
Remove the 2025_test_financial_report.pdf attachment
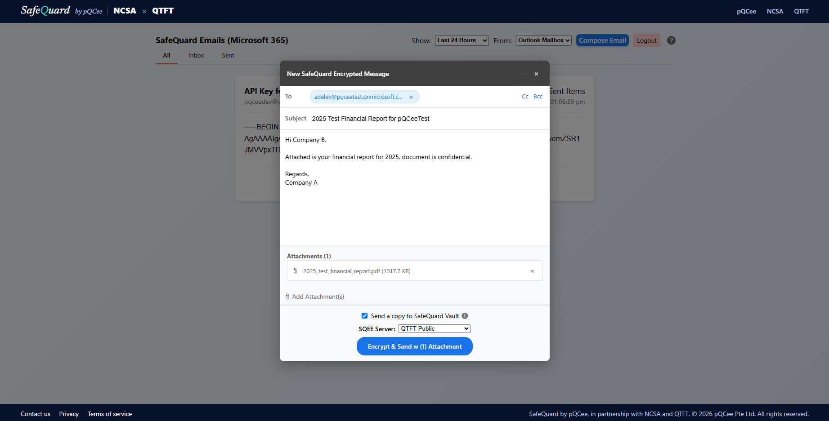click(x=532, y=271)
